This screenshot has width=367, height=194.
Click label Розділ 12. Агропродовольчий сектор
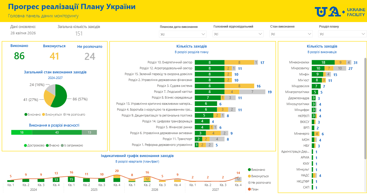tap(170, 68)
